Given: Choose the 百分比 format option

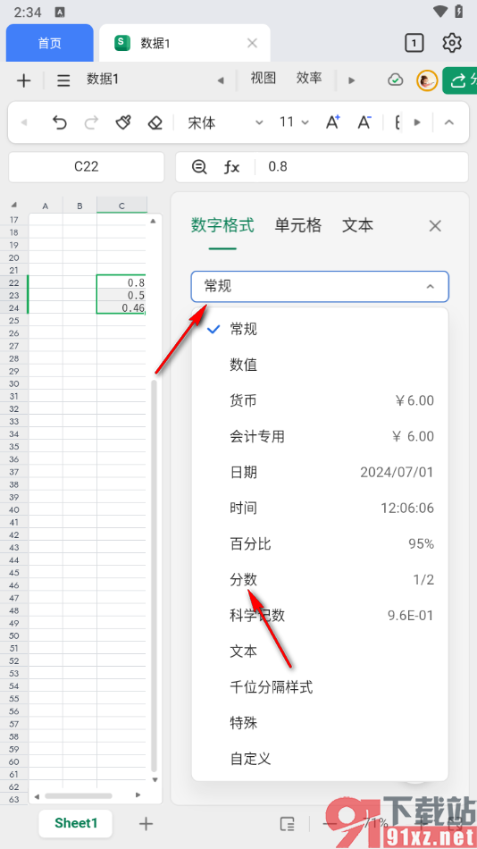Looking at the screenshot, I should [x=320, y=543].
